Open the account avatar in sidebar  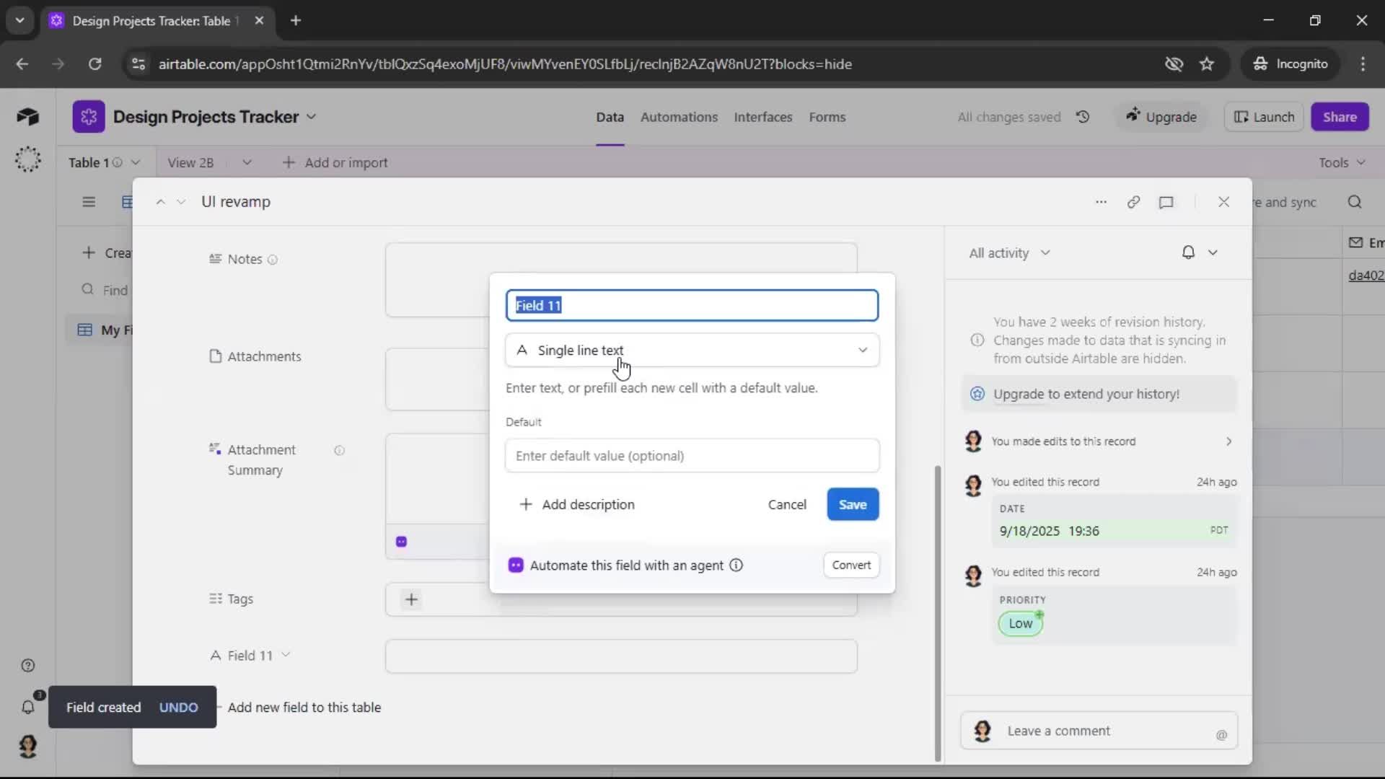pos(28,746)
